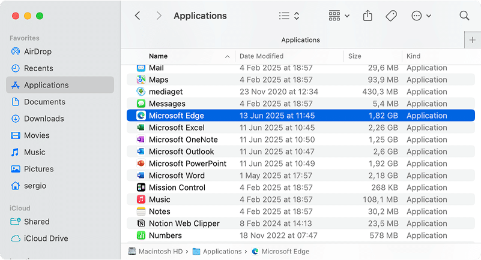This screenshot has width=481, height=260.
Task: Open the Group By options dropdown
Action: pos(339,16)
